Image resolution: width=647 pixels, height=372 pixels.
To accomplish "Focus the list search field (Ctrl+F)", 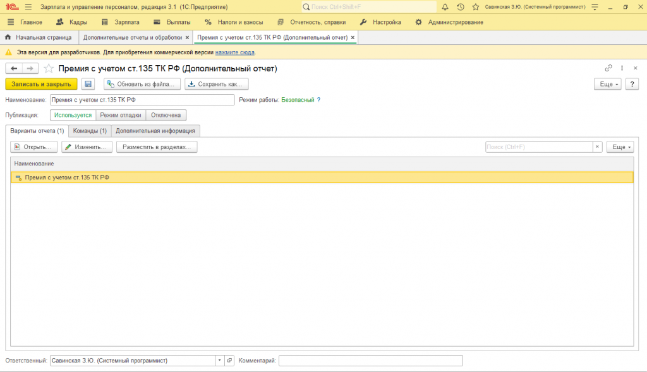I will coord(539,147).
